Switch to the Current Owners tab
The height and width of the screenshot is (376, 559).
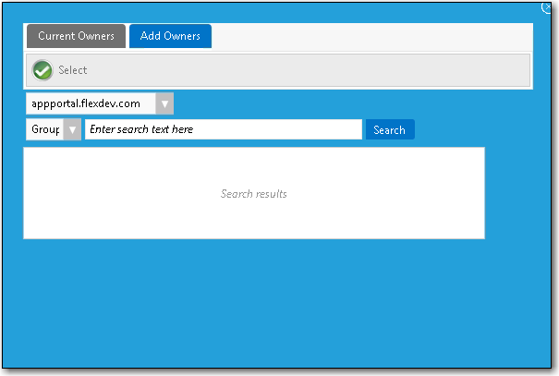[76, 36]
